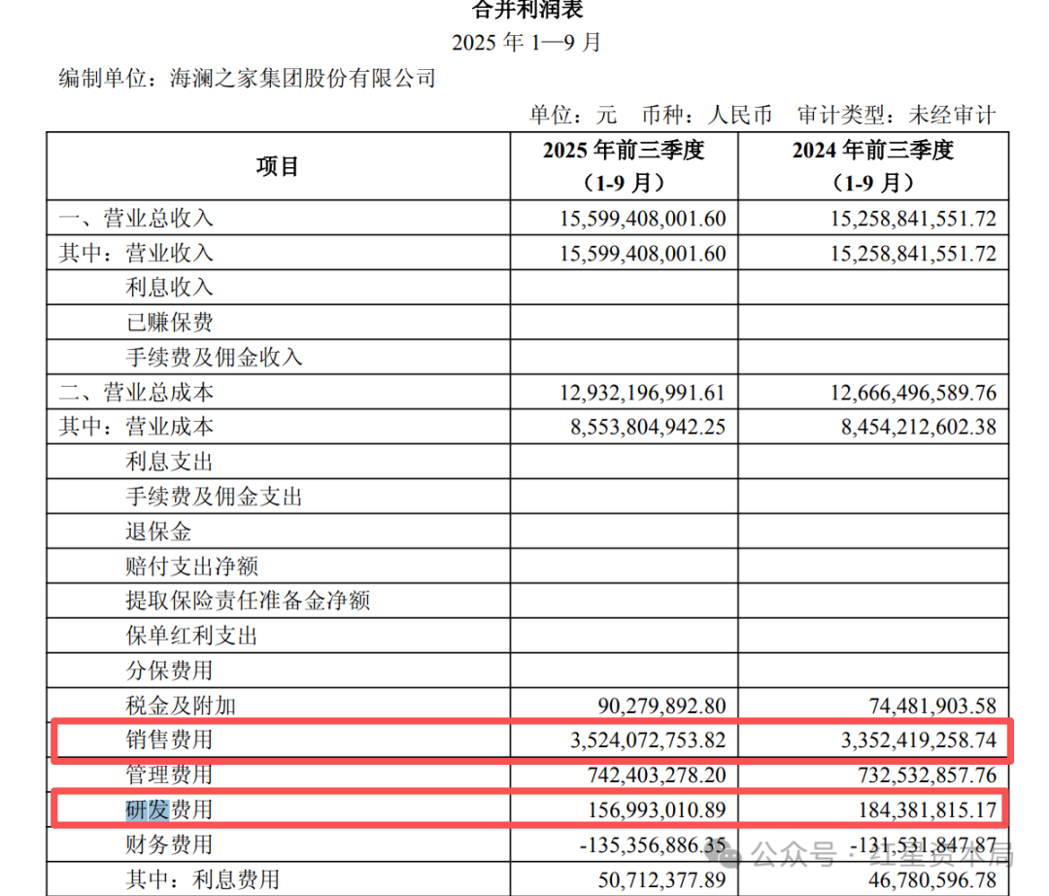Click the 手续费及佣金收入 row label
Screen dimensions: 1049x896
(214, 358)
